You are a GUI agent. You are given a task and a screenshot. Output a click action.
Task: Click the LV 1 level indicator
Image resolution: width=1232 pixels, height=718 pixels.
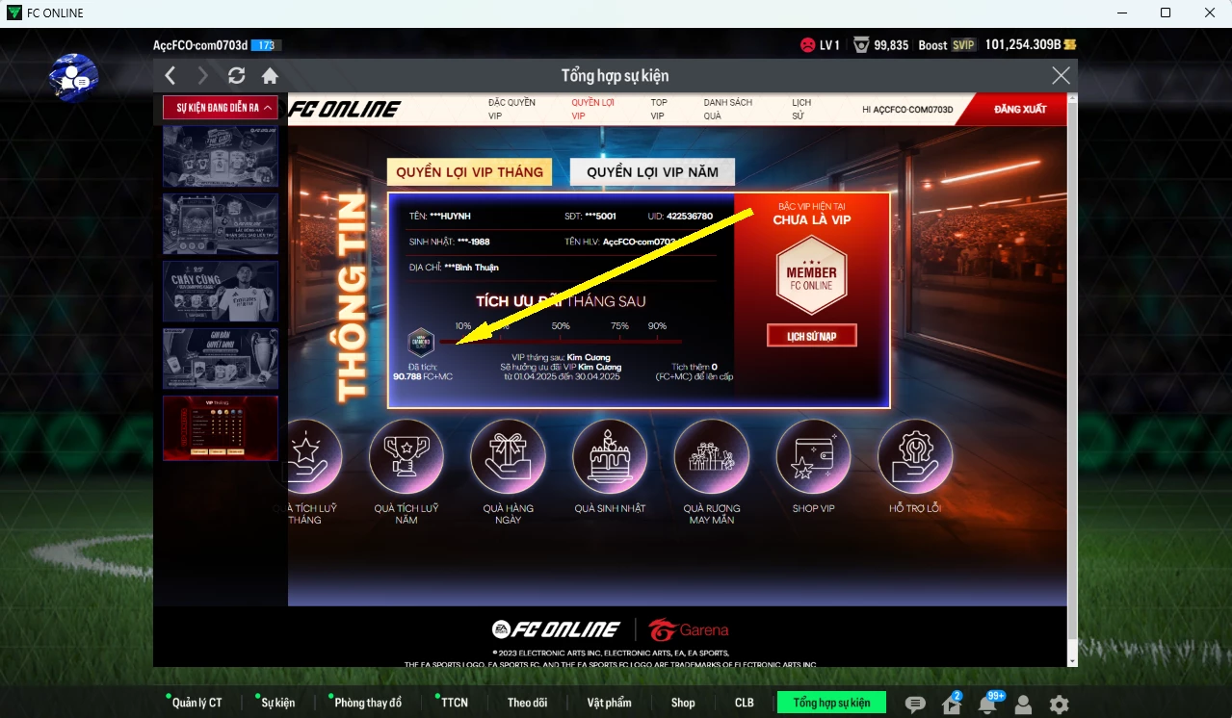829,45
